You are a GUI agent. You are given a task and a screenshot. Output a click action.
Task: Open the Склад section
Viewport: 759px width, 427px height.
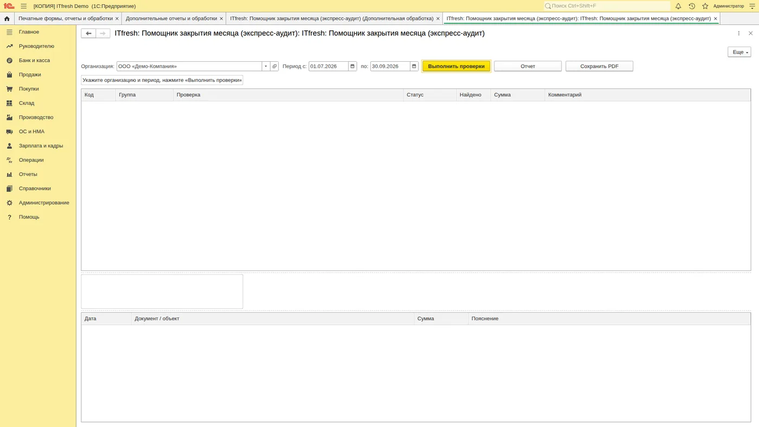click(x=27, y=103)
